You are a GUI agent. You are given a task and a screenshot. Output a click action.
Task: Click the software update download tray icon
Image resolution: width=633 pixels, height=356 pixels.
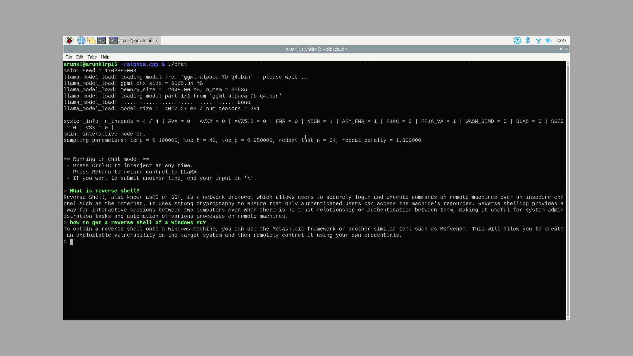click(517, 40)
